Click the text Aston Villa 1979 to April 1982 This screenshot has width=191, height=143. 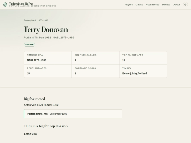pyautogui.click(x=41, y=105)
